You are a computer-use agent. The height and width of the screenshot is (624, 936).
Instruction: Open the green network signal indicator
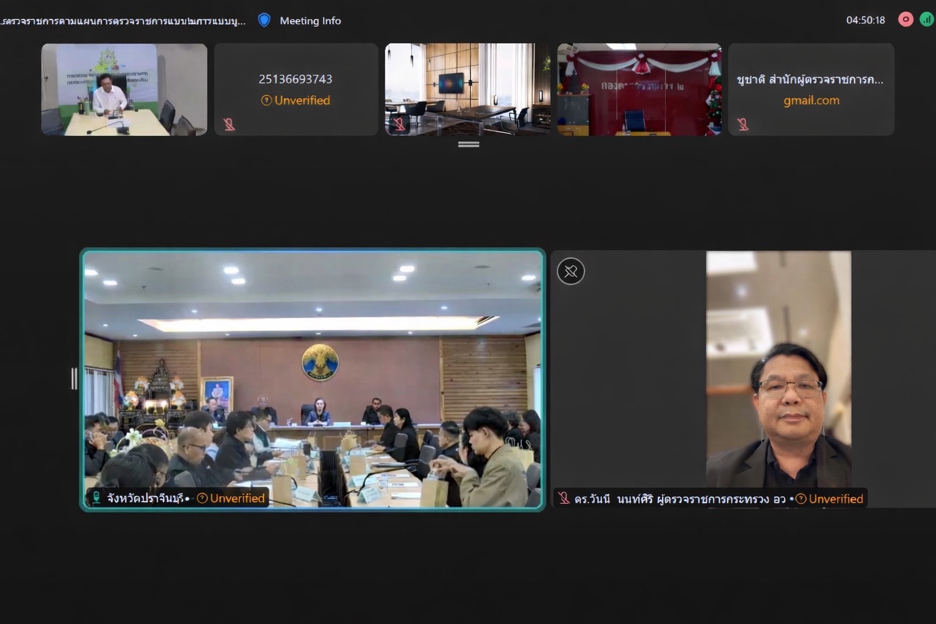[x=926, y=19]
